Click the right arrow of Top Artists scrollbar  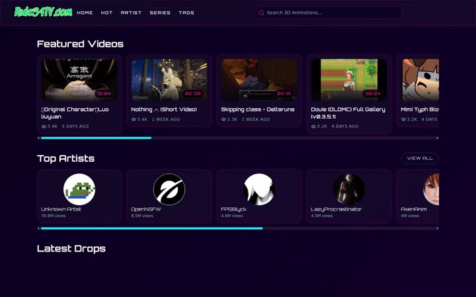438,228
